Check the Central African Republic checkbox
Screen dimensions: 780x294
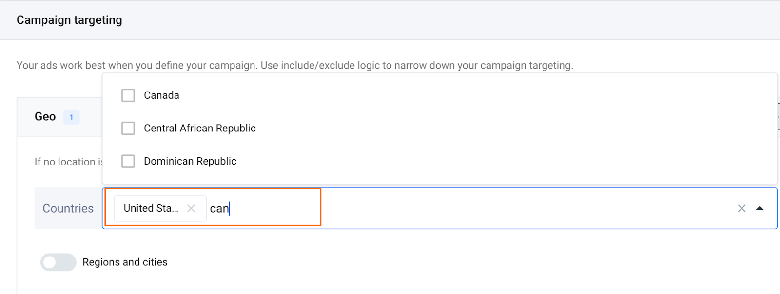click(128, 128)
